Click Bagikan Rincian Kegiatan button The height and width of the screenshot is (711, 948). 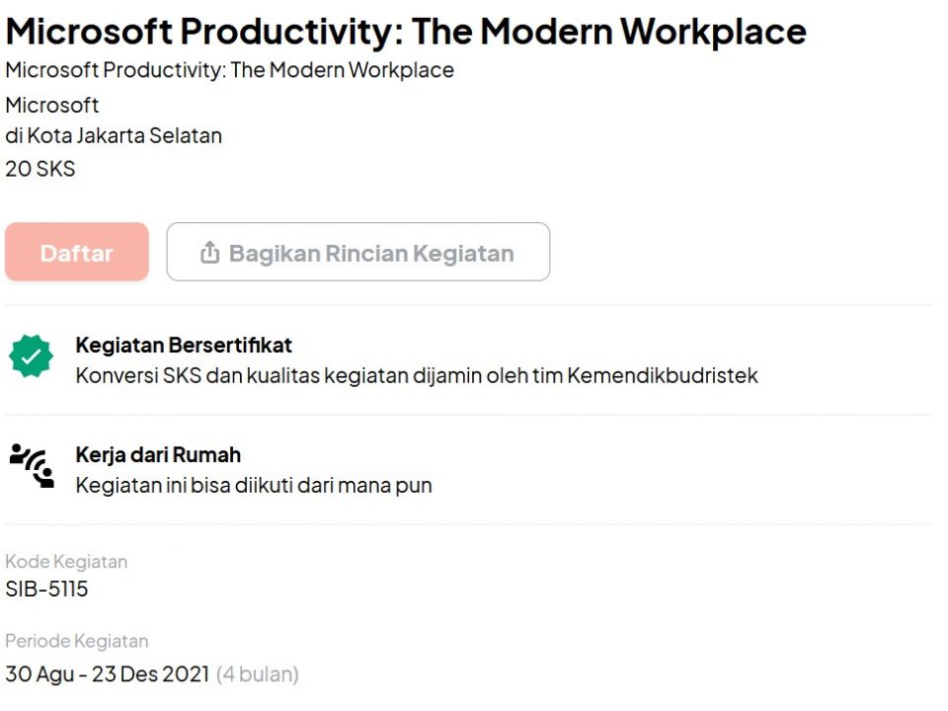[357, 252]
